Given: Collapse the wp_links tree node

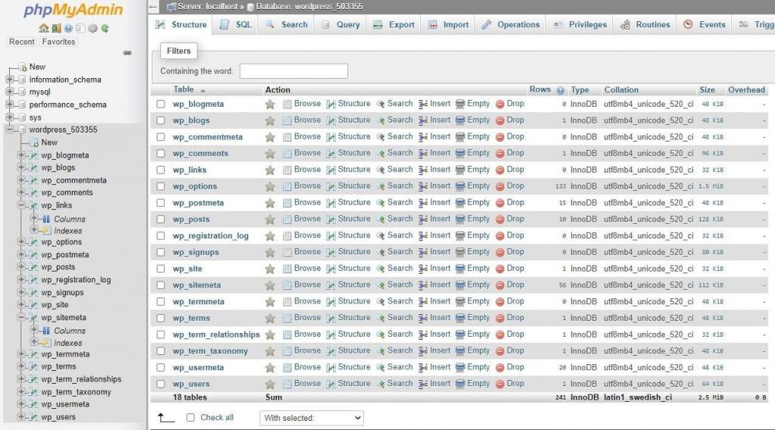Looking at the screenshot, I should pos(21,204).
